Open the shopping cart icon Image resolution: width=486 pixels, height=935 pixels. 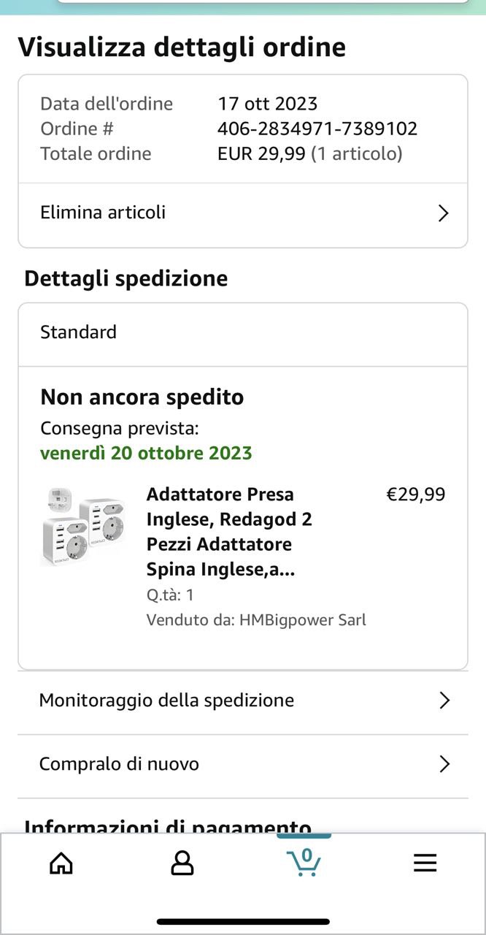pos(304,862)
